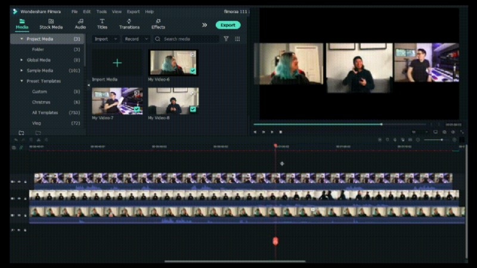477x268 pixels.
Task: Switch to the Stock Media tab
Action: 51,24
